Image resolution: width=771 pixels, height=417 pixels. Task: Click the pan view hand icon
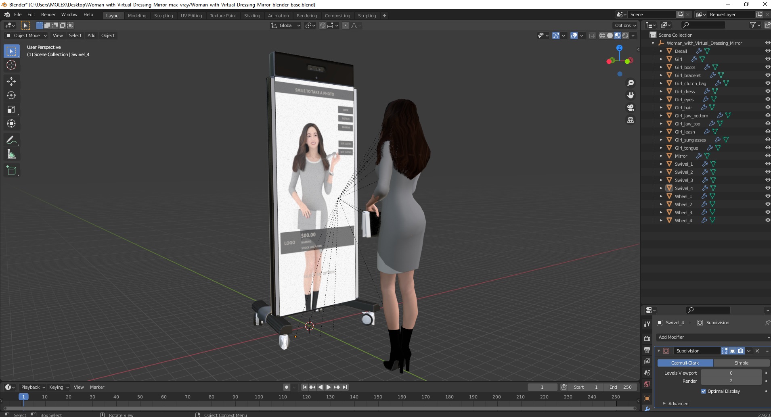[630, 95]
